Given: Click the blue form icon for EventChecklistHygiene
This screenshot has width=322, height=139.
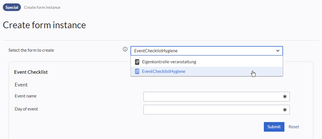Looking at the screenshot, I should coord(137,71).
